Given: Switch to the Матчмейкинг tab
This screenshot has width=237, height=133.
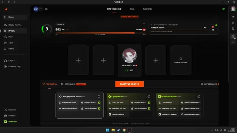Looking at the screenshot, I should 114,9.
